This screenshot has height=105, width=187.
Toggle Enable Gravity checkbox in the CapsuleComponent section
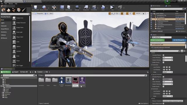[163, 86]
